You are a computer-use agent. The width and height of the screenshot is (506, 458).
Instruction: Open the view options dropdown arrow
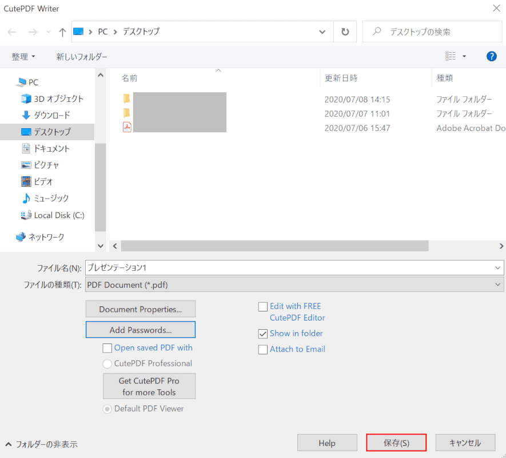pos(464,56)
